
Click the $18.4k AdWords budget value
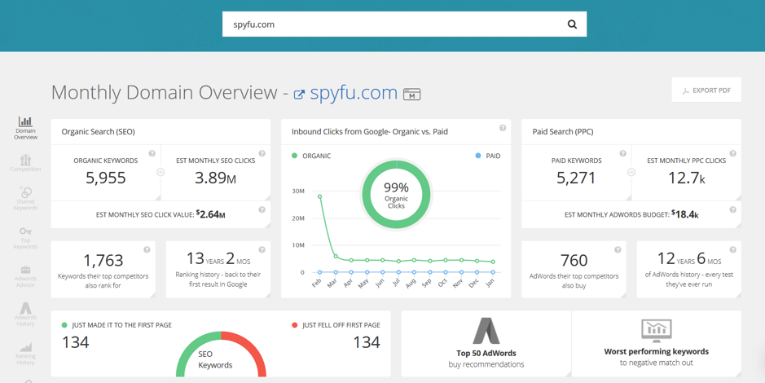(685, 214)
